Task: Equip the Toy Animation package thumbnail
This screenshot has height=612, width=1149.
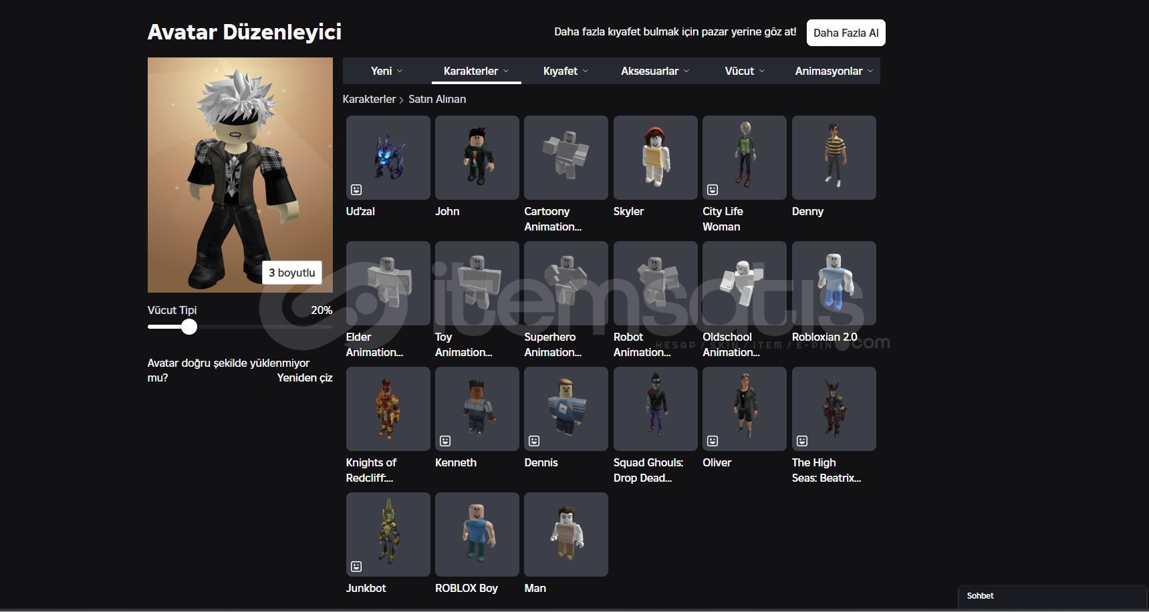Action: (x=477, y=283)
